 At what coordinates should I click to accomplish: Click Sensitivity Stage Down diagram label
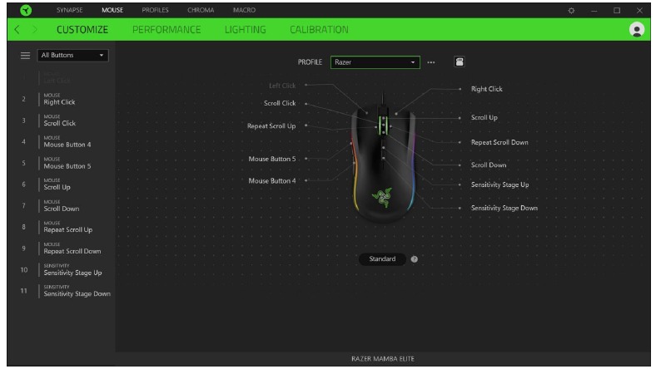[x=504, y=208]
